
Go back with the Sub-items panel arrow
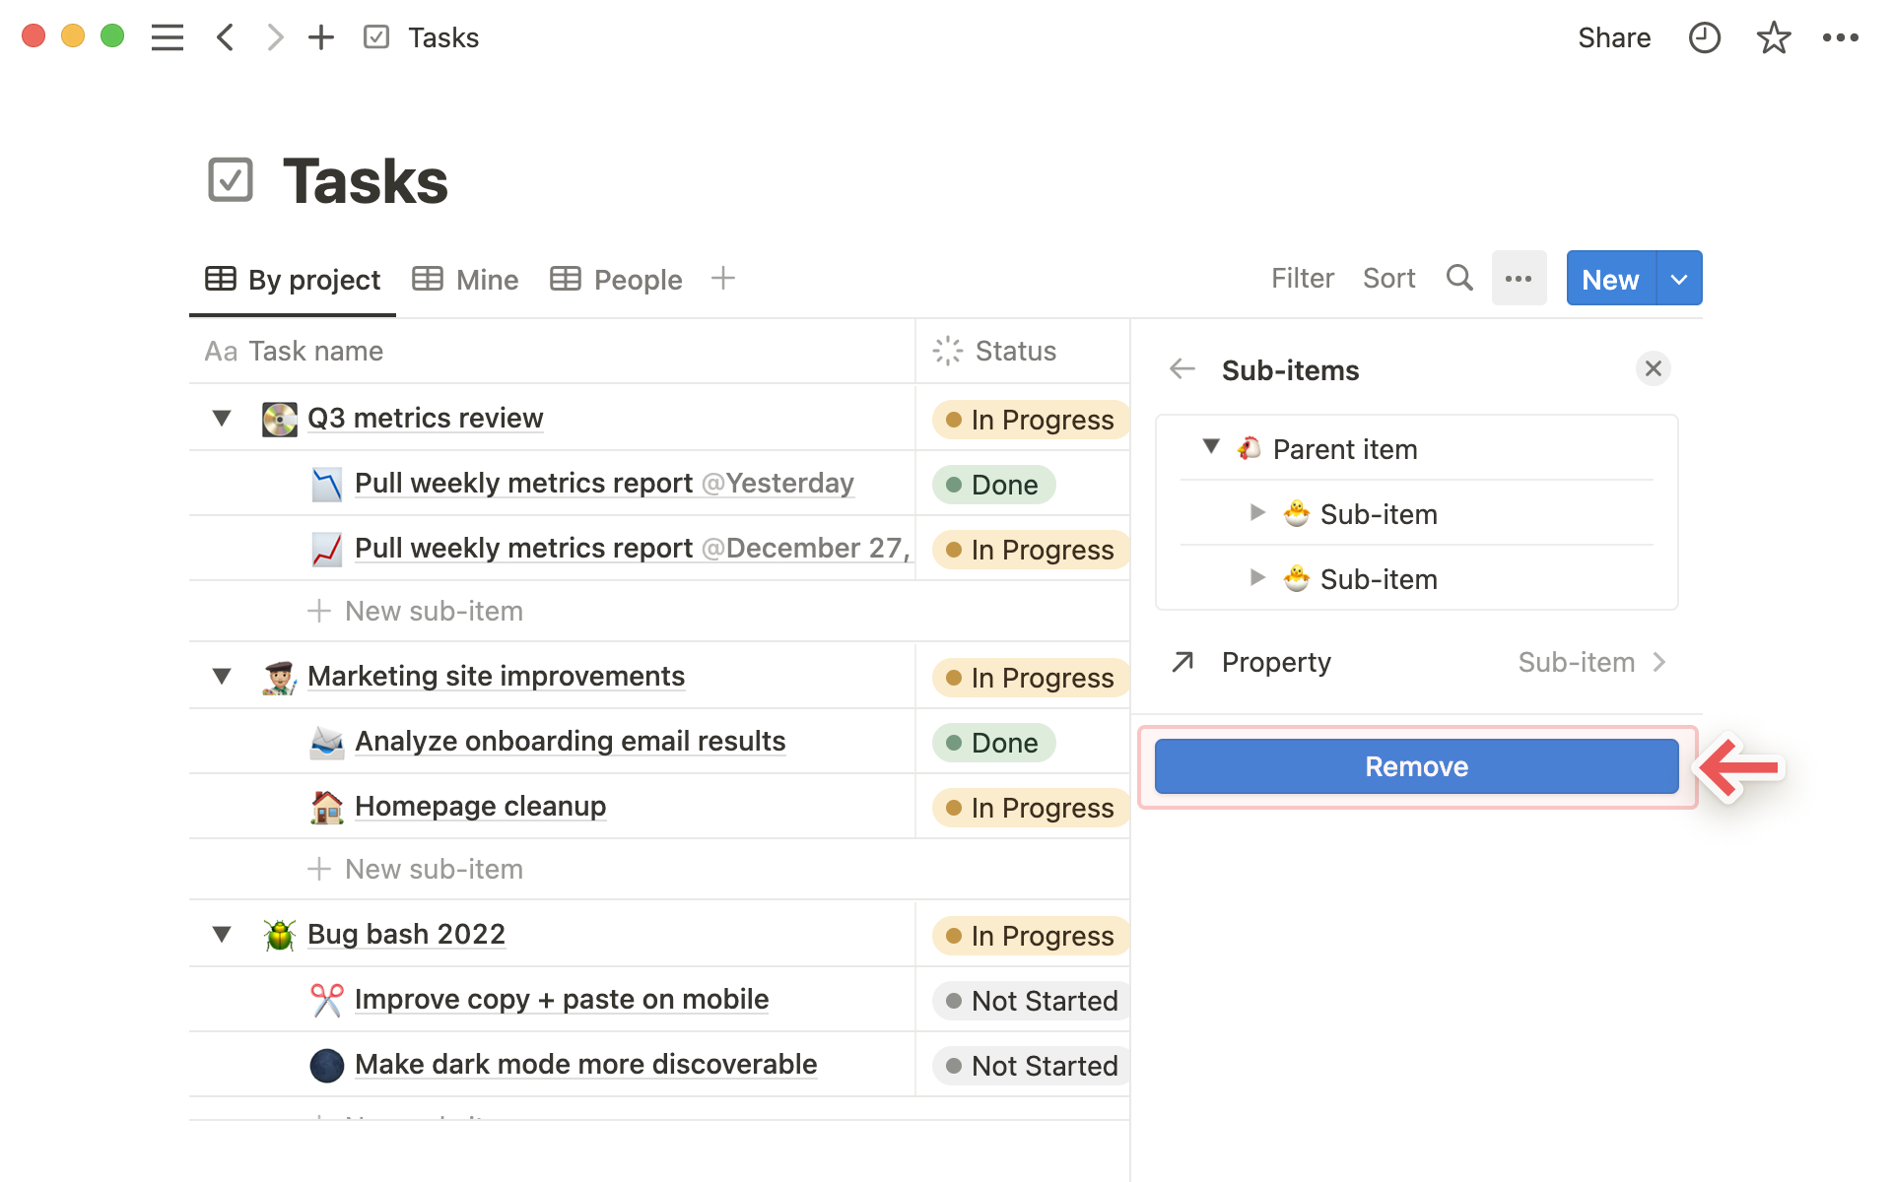pyautogui.click(x=1182, y=369)
